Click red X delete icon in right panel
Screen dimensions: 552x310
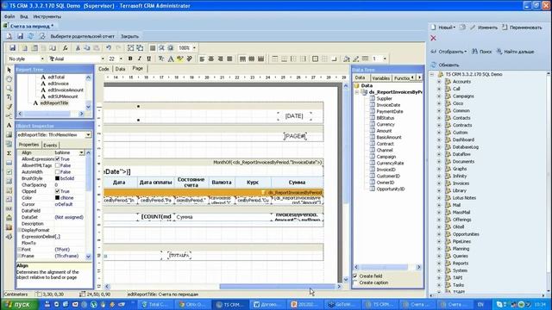(433, 38)
